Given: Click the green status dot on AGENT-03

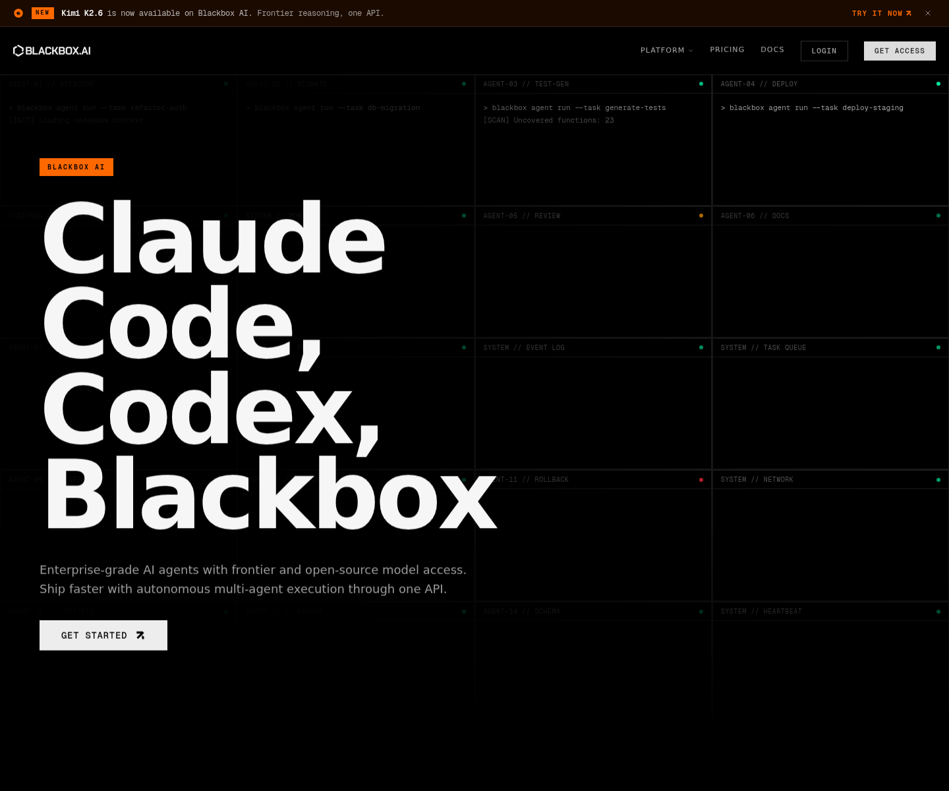Looking at the screenshot, I should pos(701,84).
